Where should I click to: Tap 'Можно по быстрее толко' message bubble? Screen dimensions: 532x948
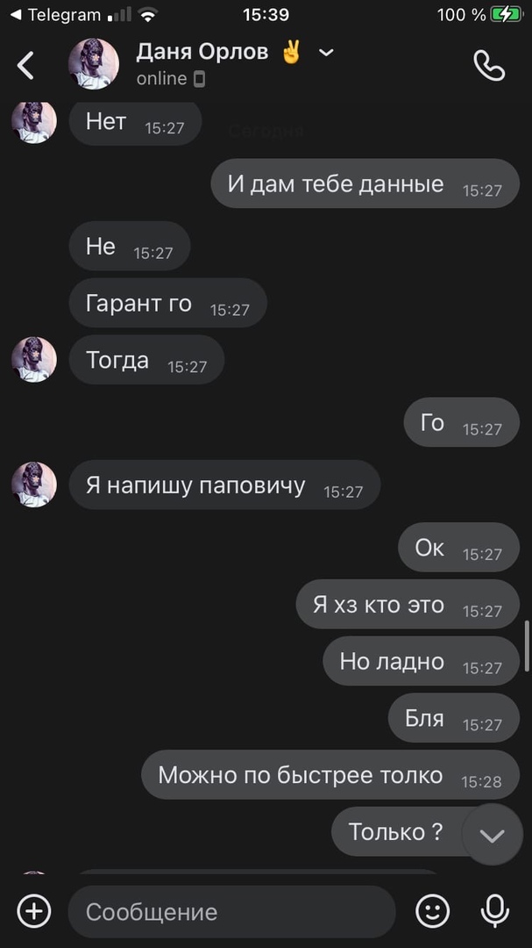(x=330, y=774)
